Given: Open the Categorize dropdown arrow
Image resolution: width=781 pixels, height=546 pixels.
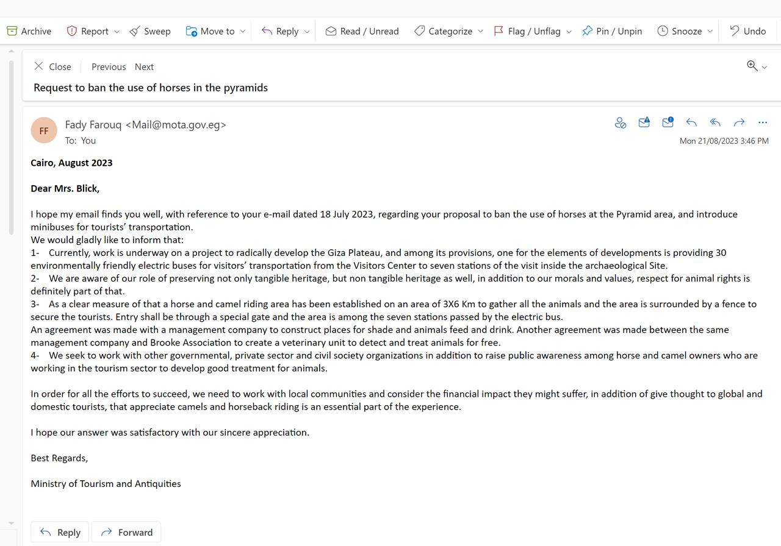Looking at the screenshot, I should [x=481, y=31].
